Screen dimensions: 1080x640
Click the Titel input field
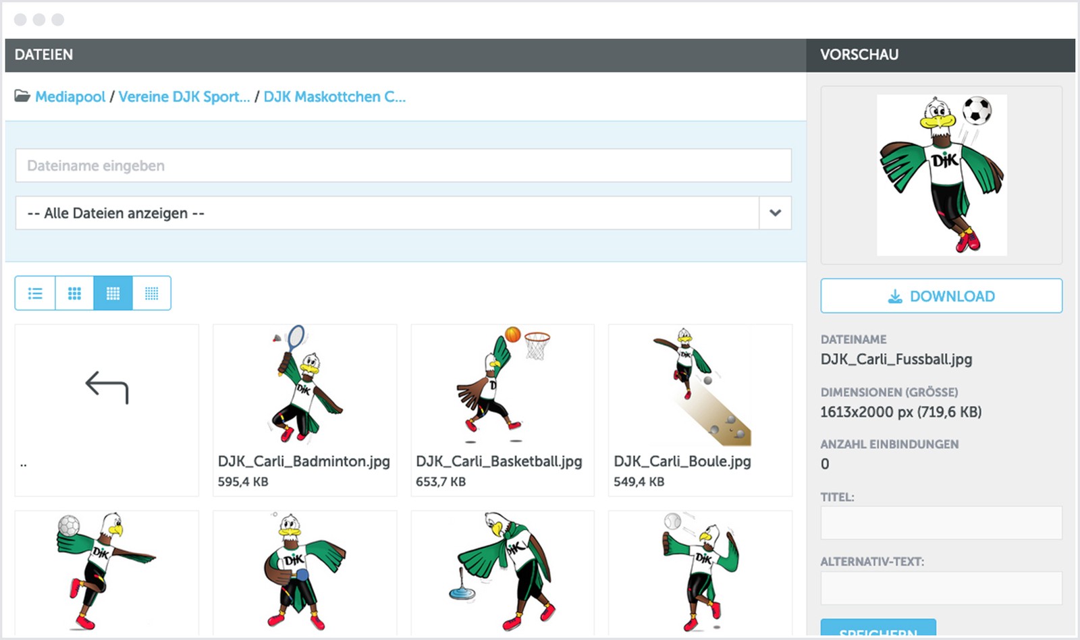[941, 523]
